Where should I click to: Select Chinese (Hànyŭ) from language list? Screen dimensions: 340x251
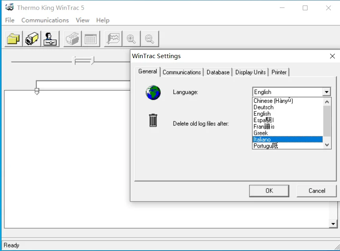[288, 101]
